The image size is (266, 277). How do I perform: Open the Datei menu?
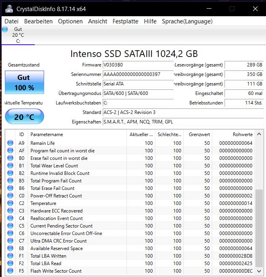coord(11,21)
